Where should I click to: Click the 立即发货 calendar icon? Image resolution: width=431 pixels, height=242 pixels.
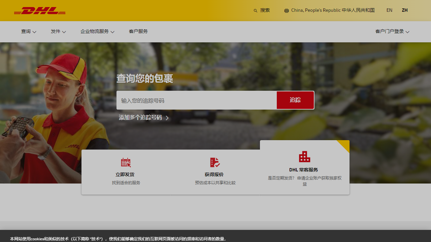point(126,162)
